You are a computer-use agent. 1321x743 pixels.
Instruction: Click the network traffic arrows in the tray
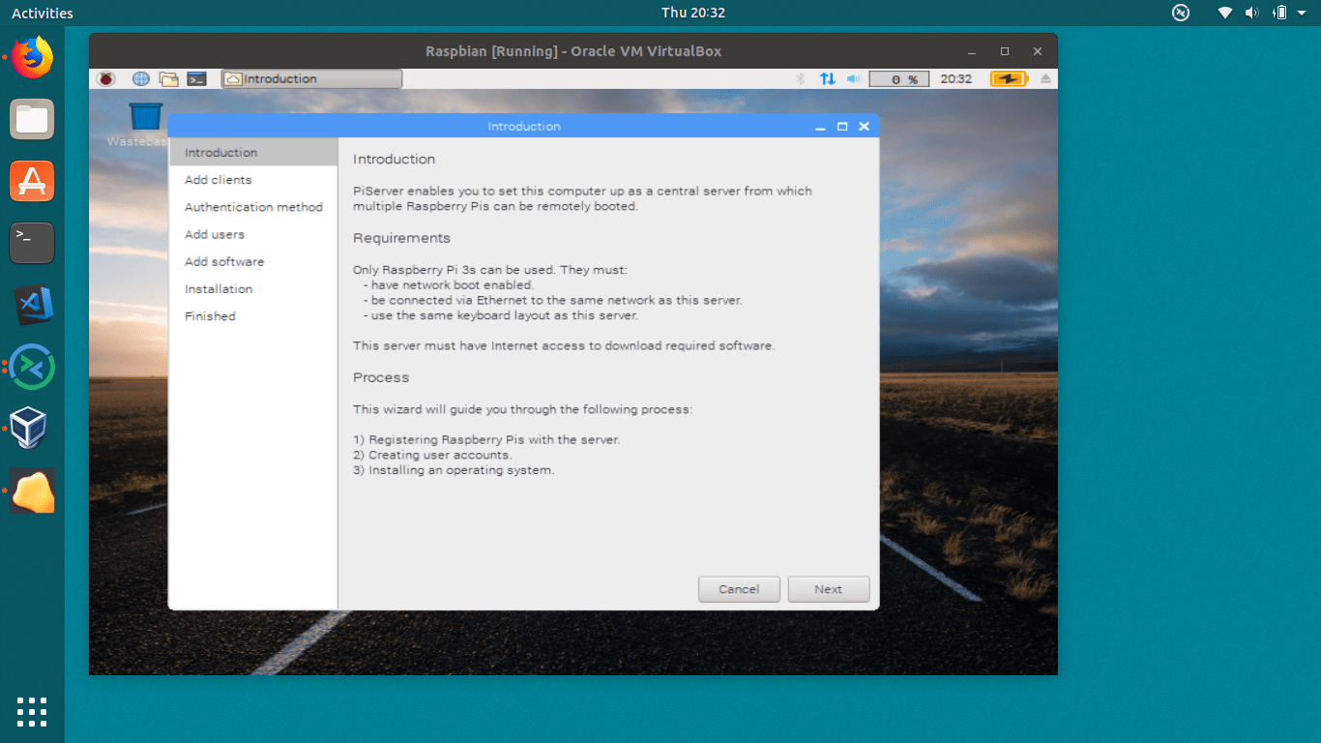click(x=828, y=78)
